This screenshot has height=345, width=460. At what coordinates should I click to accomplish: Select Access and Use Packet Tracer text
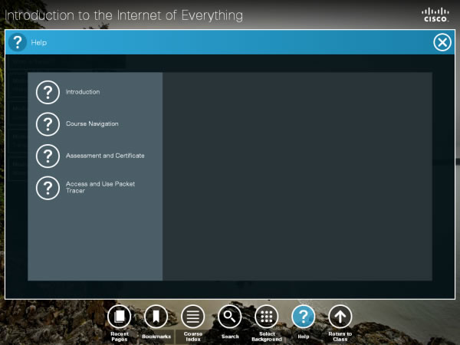click(x=100, y=187)
